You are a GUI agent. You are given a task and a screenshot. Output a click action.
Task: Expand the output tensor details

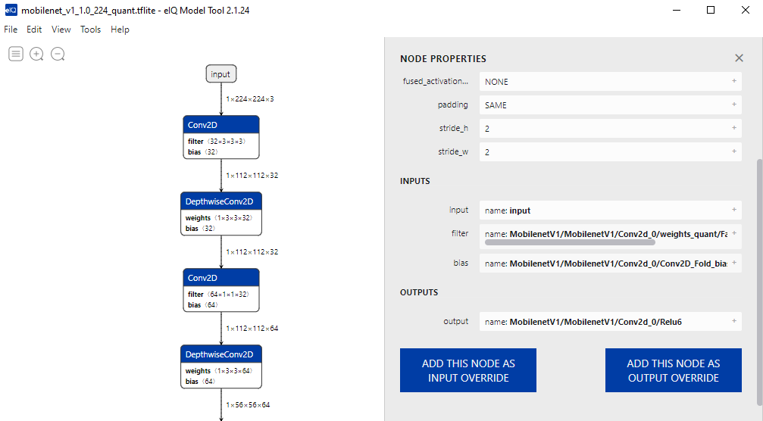coord(733,321)
